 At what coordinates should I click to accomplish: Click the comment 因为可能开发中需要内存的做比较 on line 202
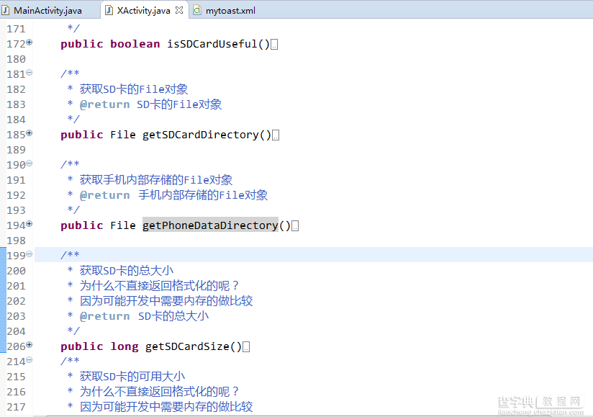click(x=166, y=301)
